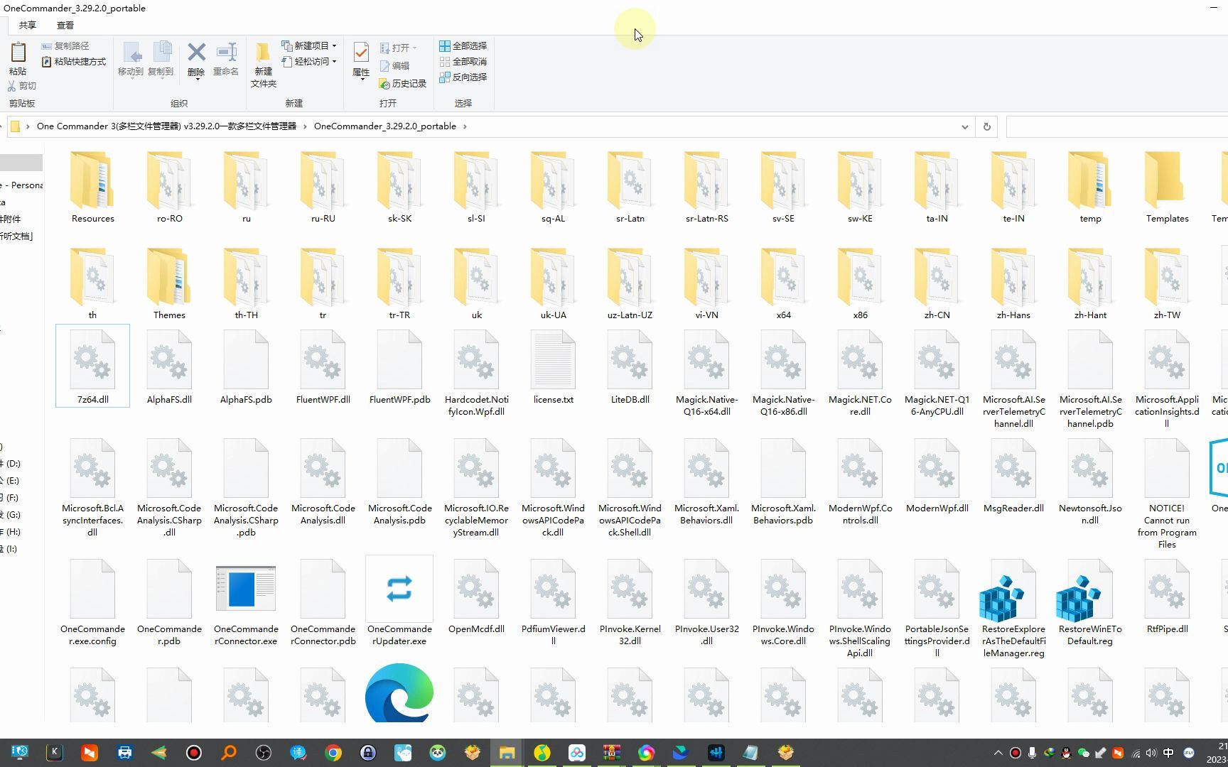Select LiteDB.dll file
The width and height of the screenshot is (1228, 767).
click(x=630, y=366)
